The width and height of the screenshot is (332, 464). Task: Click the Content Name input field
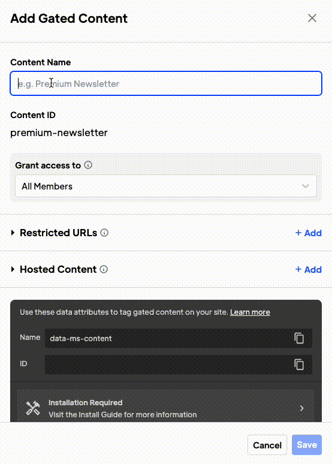[x=166, y=83]
